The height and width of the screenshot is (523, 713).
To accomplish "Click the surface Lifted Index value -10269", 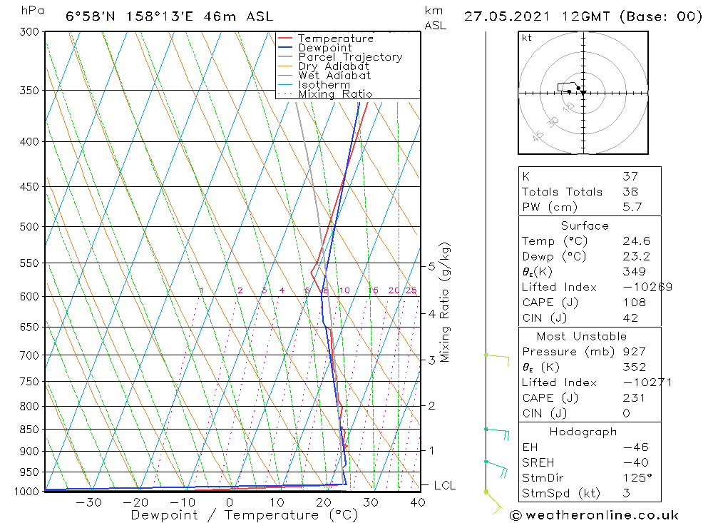I will coord(648,288).
